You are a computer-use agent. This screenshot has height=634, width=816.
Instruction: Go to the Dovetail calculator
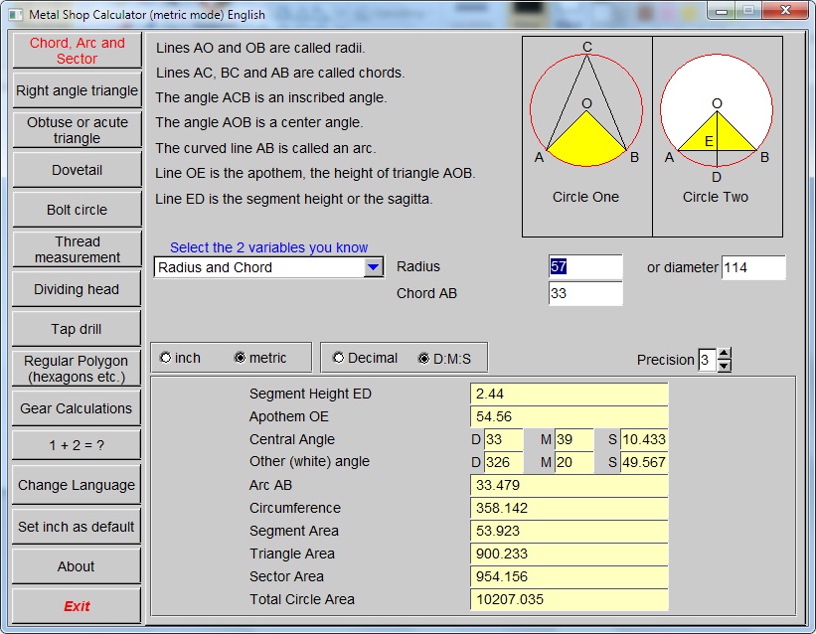coord(77,170)
